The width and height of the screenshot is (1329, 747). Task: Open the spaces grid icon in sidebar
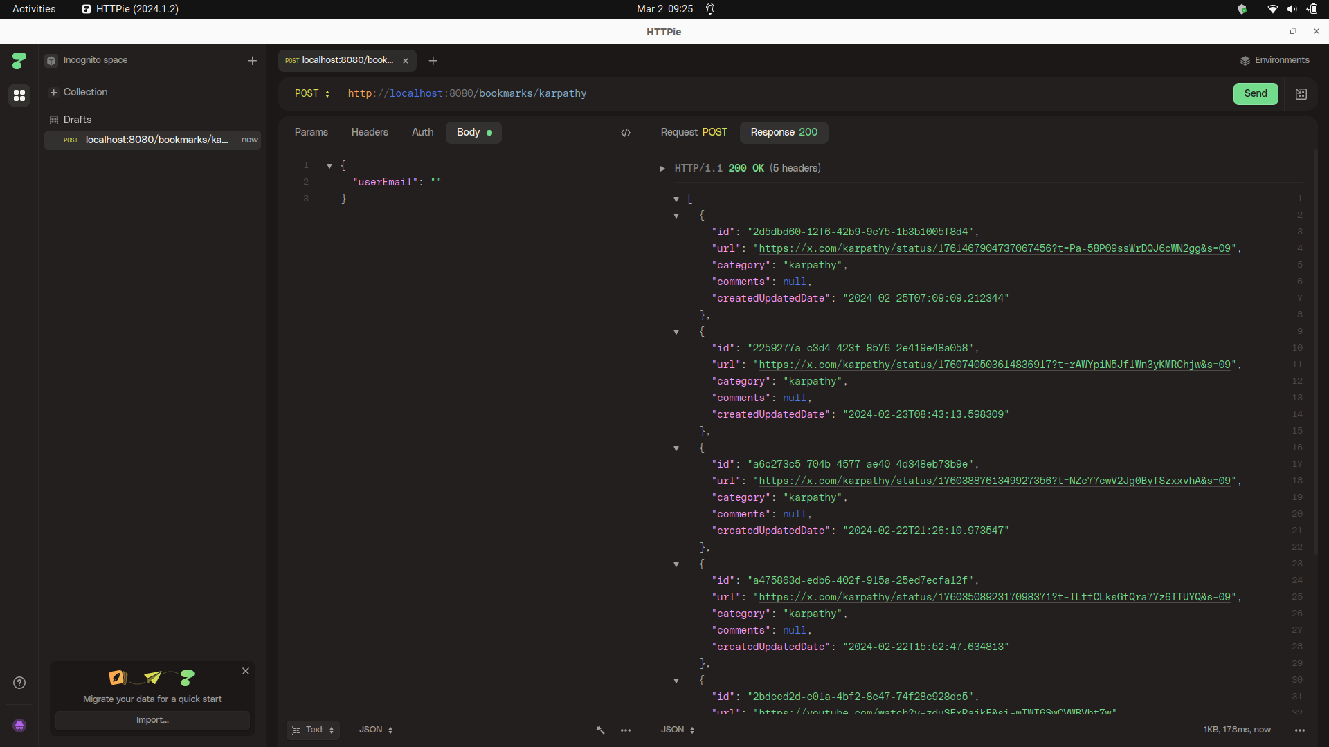tap(19, 95)
